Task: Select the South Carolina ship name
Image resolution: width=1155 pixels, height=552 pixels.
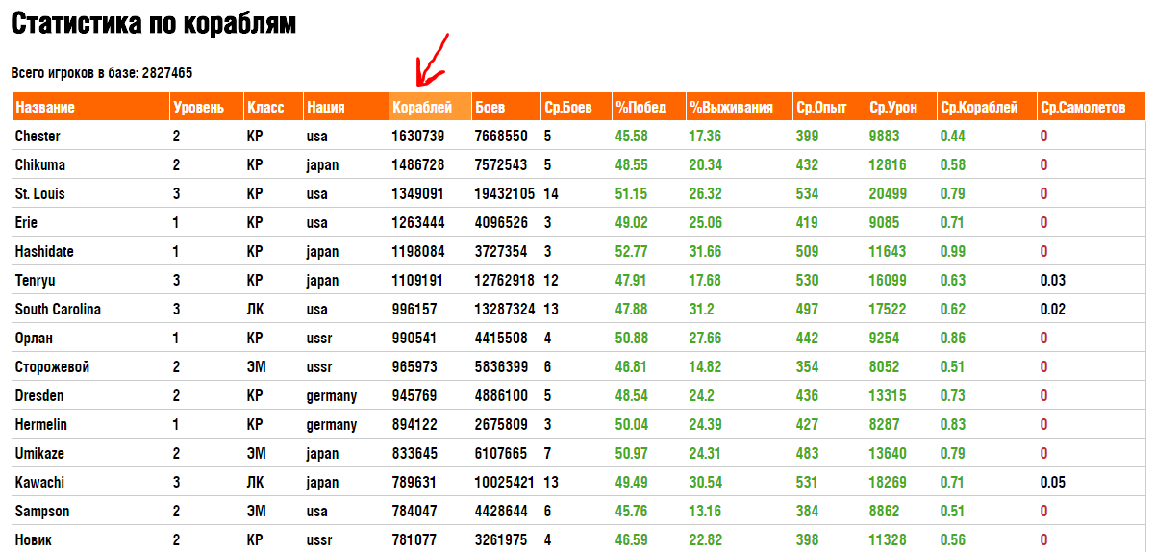Action: (58, 309)
